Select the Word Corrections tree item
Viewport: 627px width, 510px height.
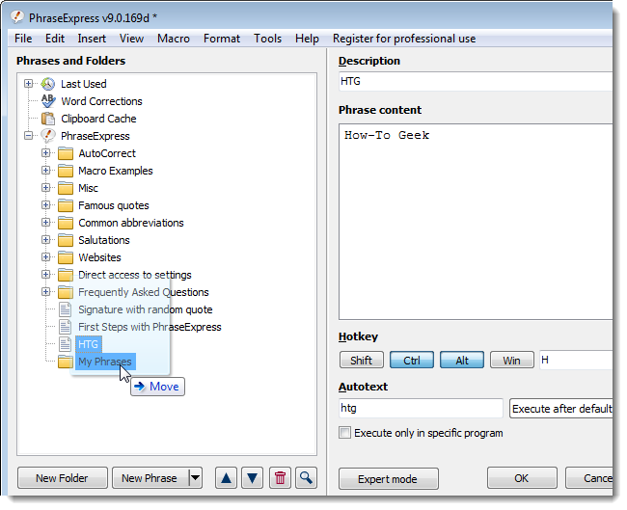tap(101, 101)
